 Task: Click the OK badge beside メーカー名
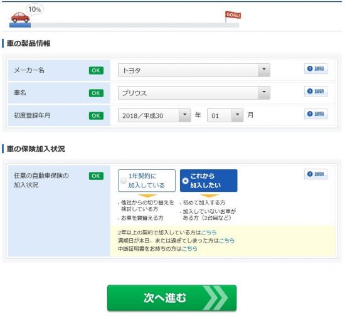pos(96,71)
